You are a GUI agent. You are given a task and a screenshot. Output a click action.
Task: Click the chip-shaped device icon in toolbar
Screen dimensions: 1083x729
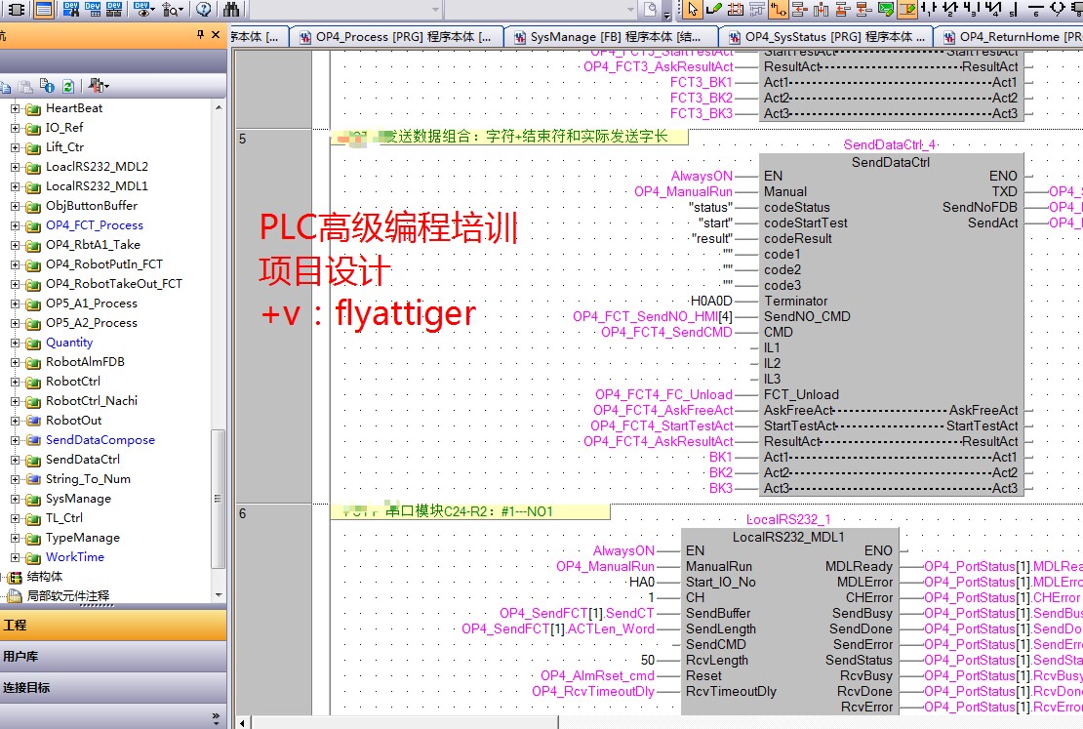tap(17, 9)
